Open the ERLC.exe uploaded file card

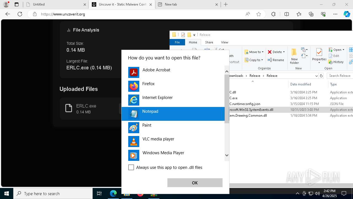pyautogui.click(x=91, y=109)
